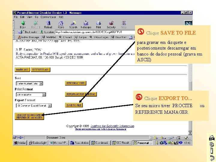Open the Edit menu

(22, 17)
